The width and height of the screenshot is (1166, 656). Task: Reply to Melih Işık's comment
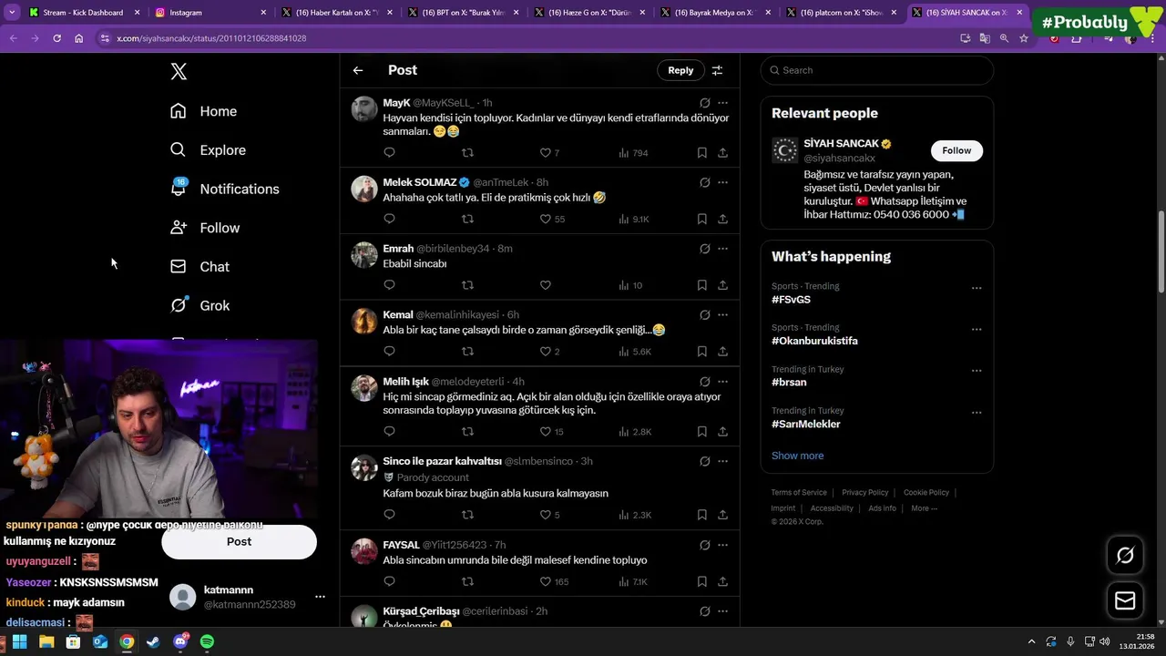pos(389,432)
